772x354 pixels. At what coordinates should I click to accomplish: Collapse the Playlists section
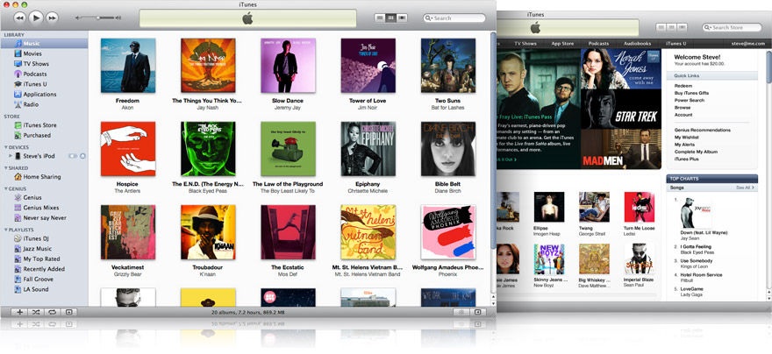pyautogui.click(x=6, y=230)
